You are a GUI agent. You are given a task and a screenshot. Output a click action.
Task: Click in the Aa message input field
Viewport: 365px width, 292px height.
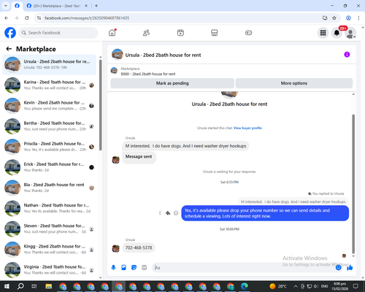[x=243, y=268]
